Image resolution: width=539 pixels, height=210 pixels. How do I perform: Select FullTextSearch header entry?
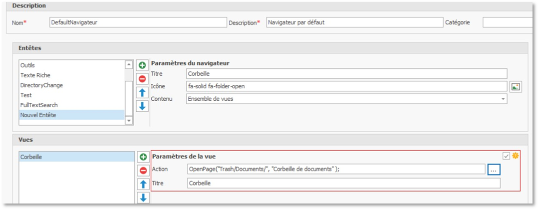point(39,105)
